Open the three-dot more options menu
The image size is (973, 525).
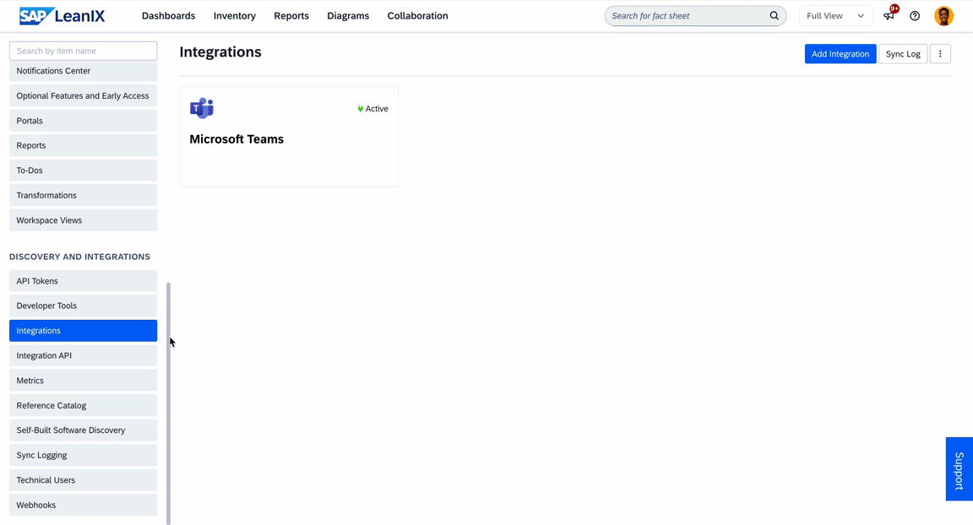940,54
